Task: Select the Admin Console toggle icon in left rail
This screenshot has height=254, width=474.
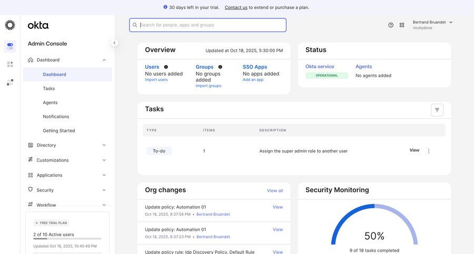Action: coord(10,46)
